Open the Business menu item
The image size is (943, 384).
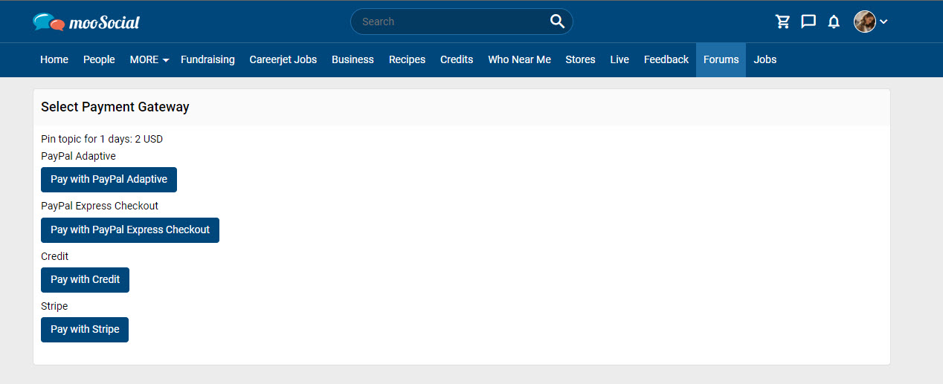tap(353, 59)
